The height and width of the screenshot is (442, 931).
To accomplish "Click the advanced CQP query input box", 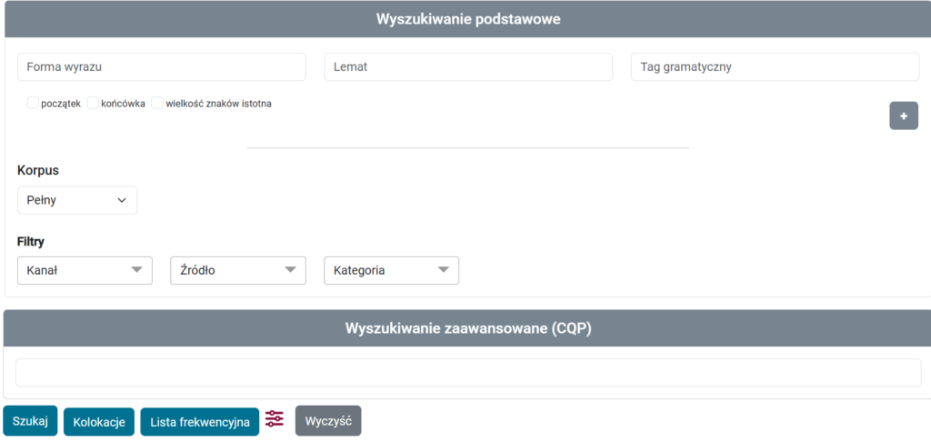I will [x=468, y=373].
